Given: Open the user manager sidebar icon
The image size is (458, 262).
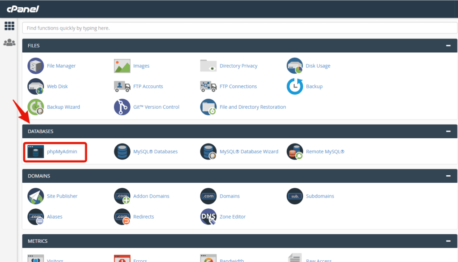Looking at the screenshot, I should pos(9,42).
